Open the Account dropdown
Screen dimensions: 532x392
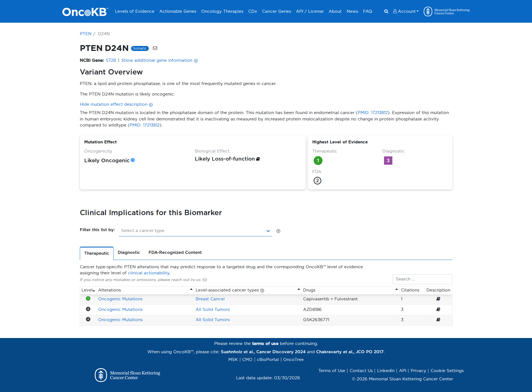pyautogui.click(x=406, y=11)
